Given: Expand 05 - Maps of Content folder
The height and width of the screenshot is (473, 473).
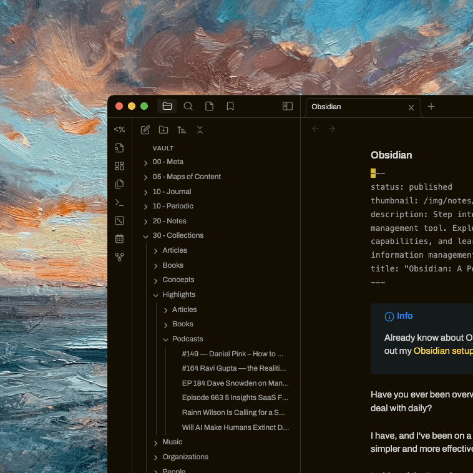Looking at the screenshot, I should click(x=145, y=177).
